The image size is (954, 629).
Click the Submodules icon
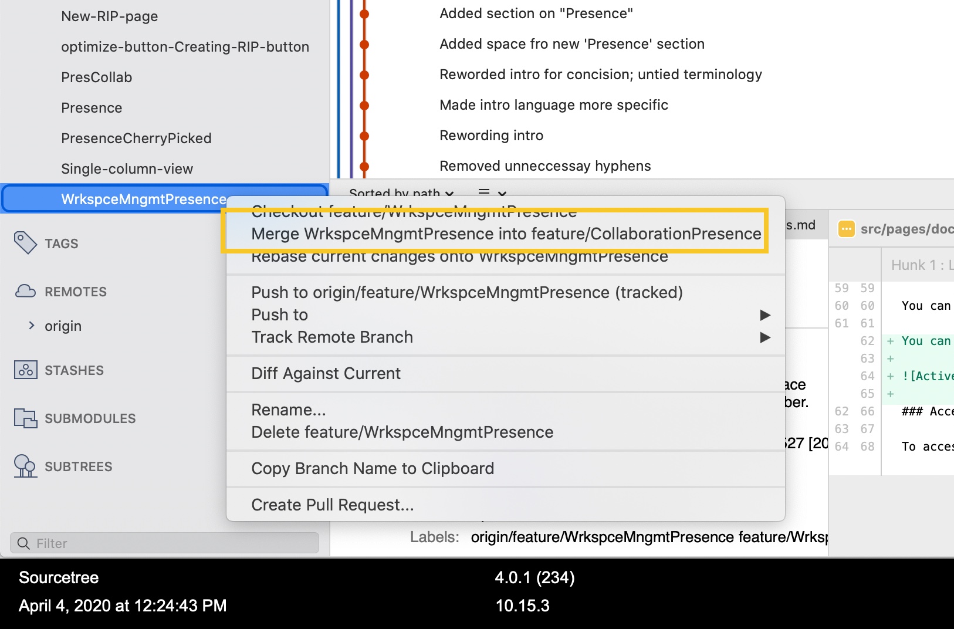(25, 418)
